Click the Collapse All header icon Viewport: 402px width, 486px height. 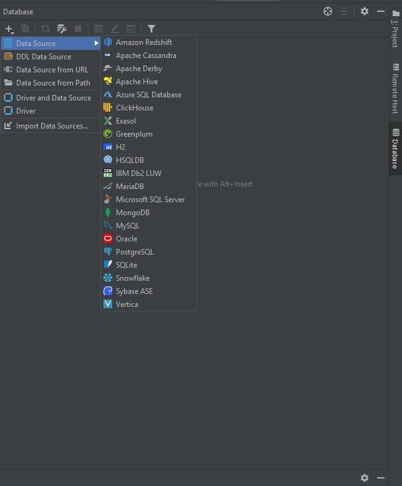[344, 11]
